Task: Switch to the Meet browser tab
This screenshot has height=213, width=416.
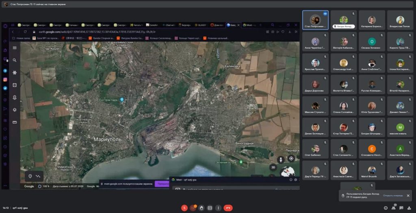Action: [249, 25]
